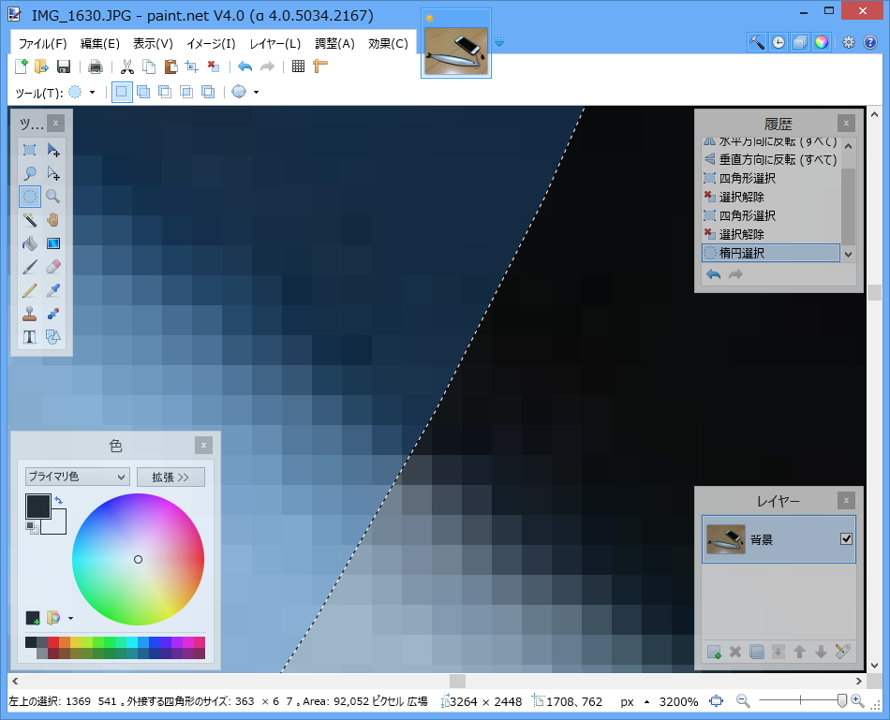Select the Pan hand tool

[53, 220]
